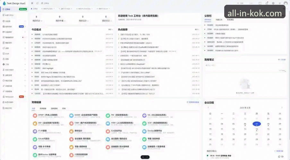Click the 工作台 breadcrumb in header
Image resolution: width=290 pixels, height=160 pixels.
(45, 3)
